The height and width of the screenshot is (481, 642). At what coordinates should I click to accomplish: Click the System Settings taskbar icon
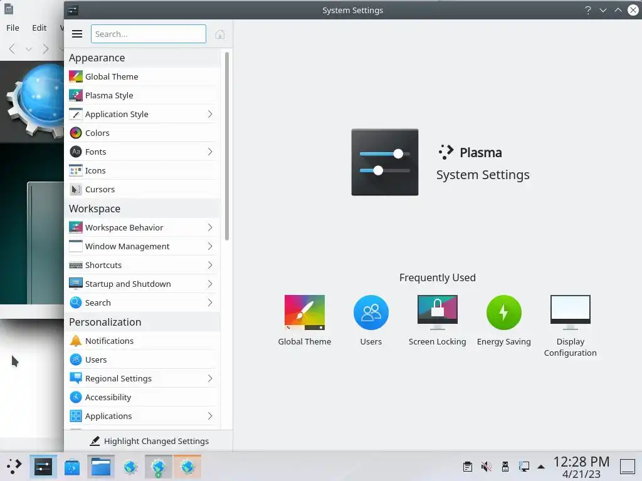pos(43,467)
